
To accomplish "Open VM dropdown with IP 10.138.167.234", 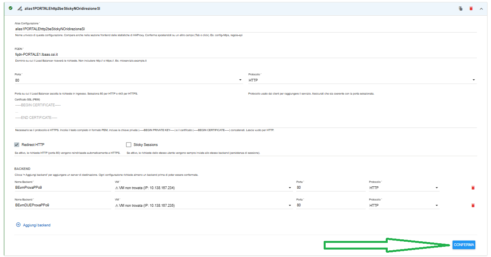I will 203,188.
